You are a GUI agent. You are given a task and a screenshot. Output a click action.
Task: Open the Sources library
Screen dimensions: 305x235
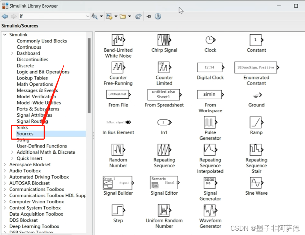25,134
